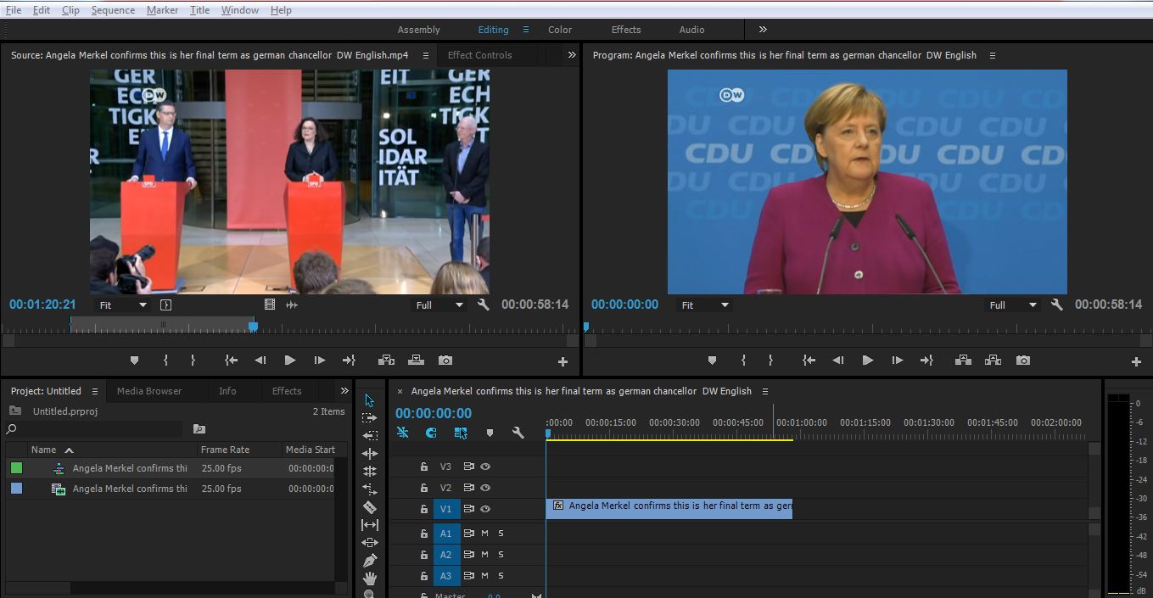The width and height of the screenshot is (1153, 598).
Task: Show more Project panel tabs chevron
Action: click(344, 391)
